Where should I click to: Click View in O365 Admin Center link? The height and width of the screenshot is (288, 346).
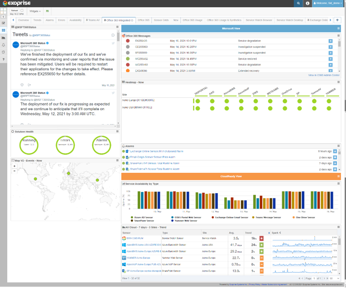[x=324, y=76]
